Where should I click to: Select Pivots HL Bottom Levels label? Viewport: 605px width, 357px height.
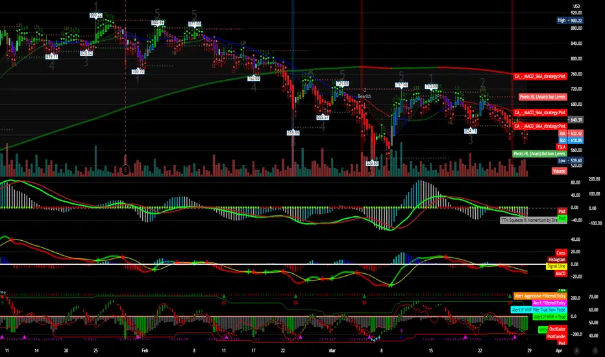(539, 154)
